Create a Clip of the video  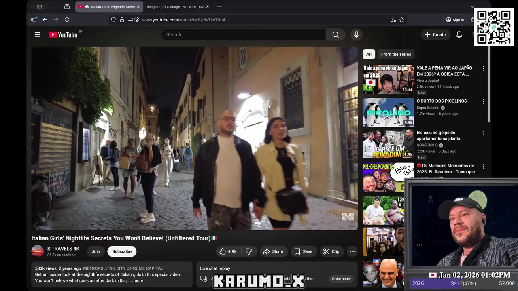(x=331, y=251)
